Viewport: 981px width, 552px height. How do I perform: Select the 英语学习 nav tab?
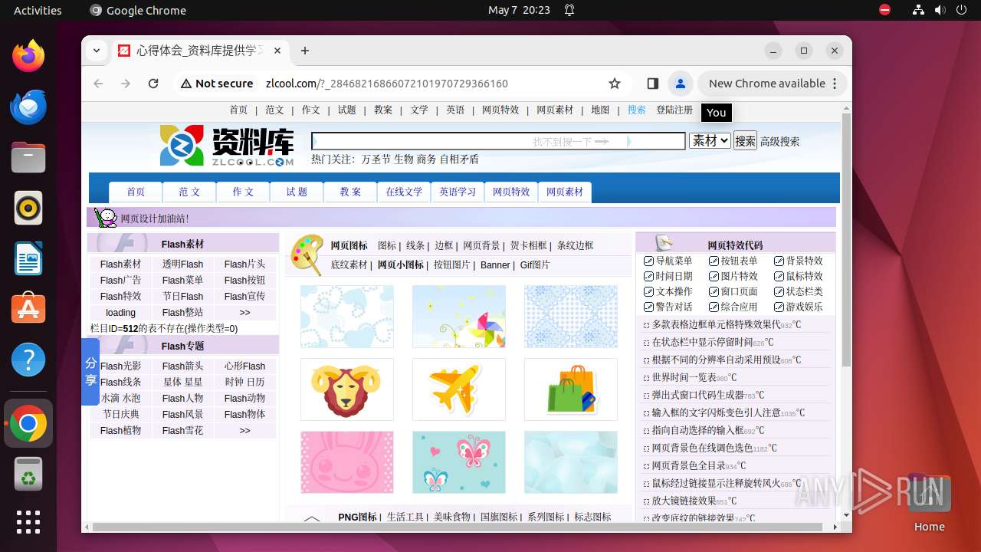point(458,192)
